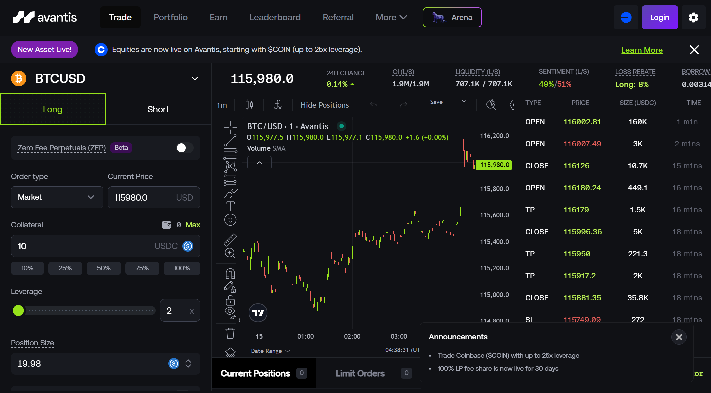Click the leverage slider handle
Screen dimensions: 711x393
[18, 310]
